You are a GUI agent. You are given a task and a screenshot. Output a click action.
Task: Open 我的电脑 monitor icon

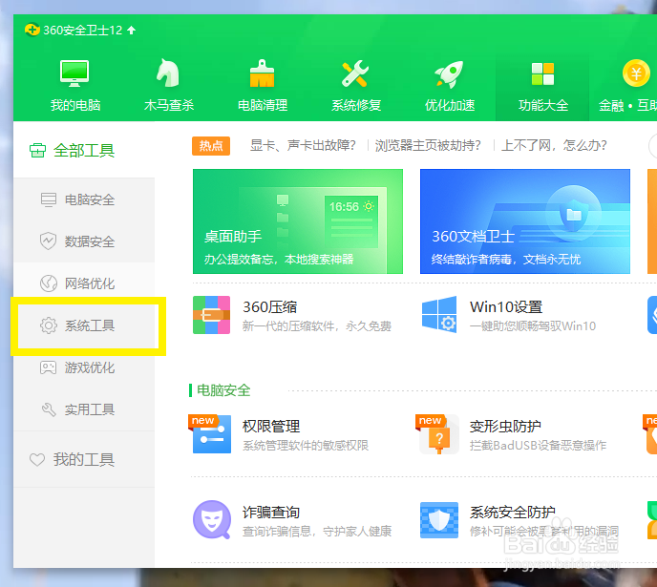74,73
